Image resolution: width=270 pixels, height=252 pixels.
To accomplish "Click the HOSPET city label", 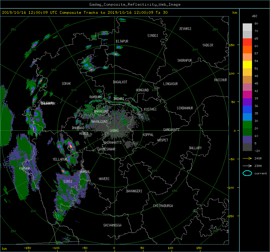I will (163, 140).
